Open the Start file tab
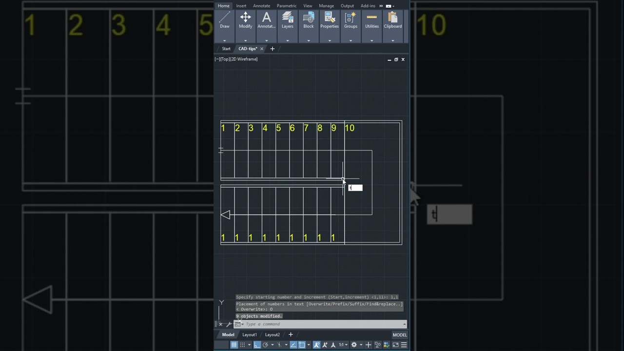This screenshot has height=351, width=624. (226, 49)
